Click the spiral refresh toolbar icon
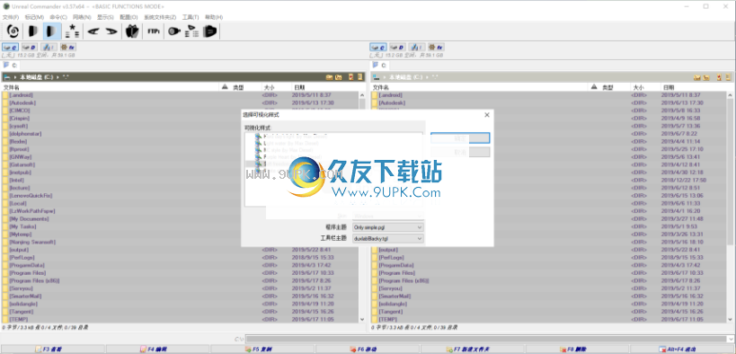This screenshot has height=354, width=736. (13, 31)
